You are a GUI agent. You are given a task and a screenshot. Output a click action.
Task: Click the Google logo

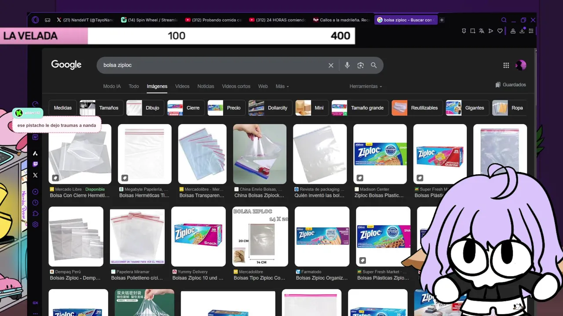pos(66,65)
